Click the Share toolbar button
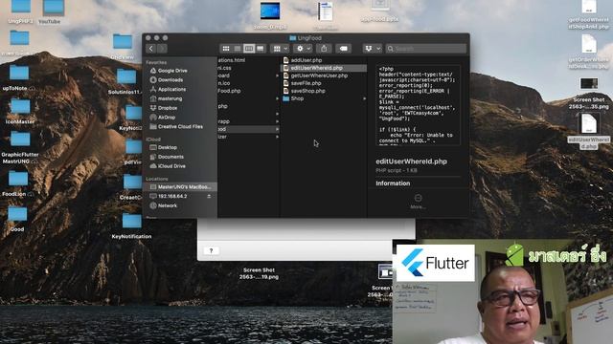The height and width of the screenshot is (344, 613). [324, 49]
